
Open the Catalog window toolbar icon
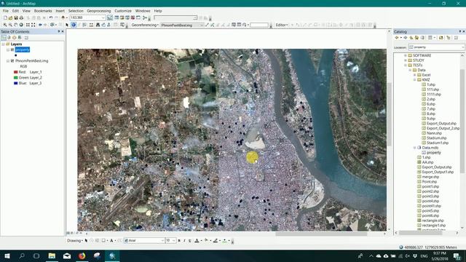[122, 17]
